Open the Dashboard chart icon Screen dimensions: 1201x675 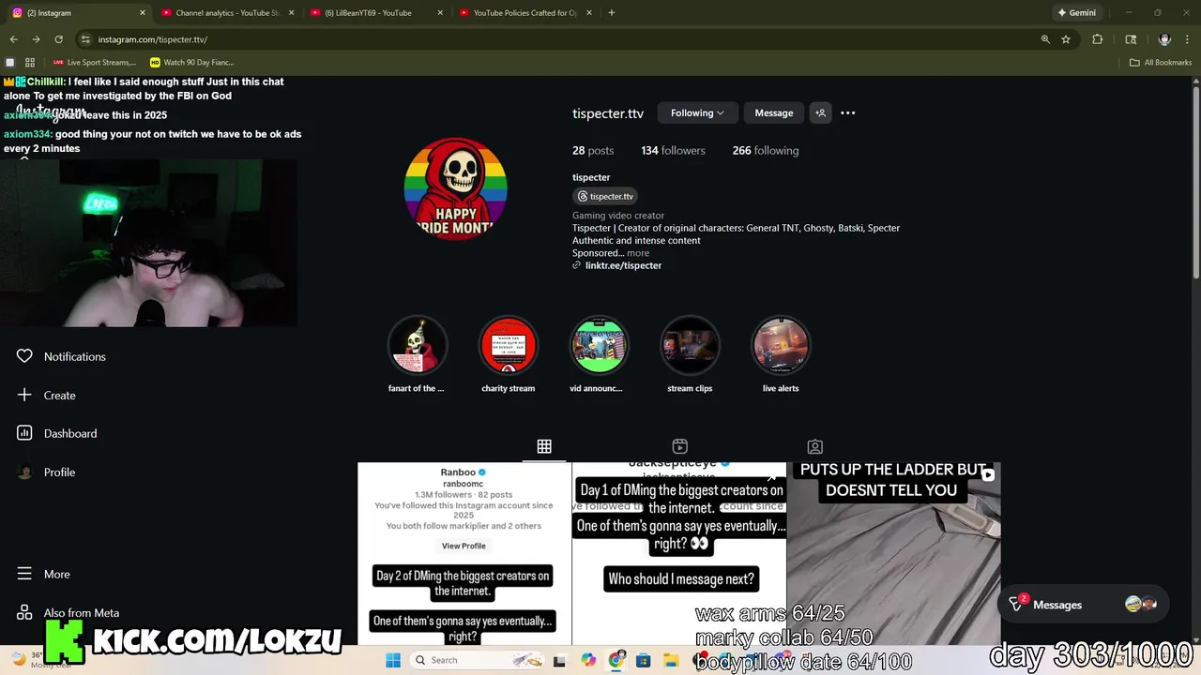[24, 433]
